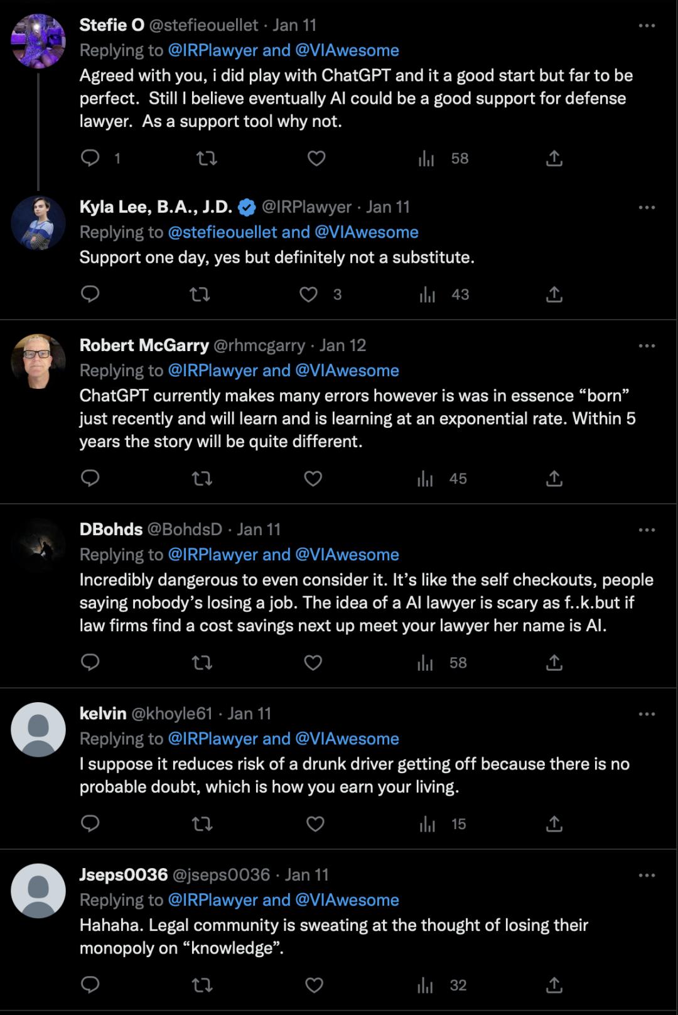Screen dimensions: 678x1015
Task: Like Robert McGarry's tweet
Action: (x=313, y=479)
